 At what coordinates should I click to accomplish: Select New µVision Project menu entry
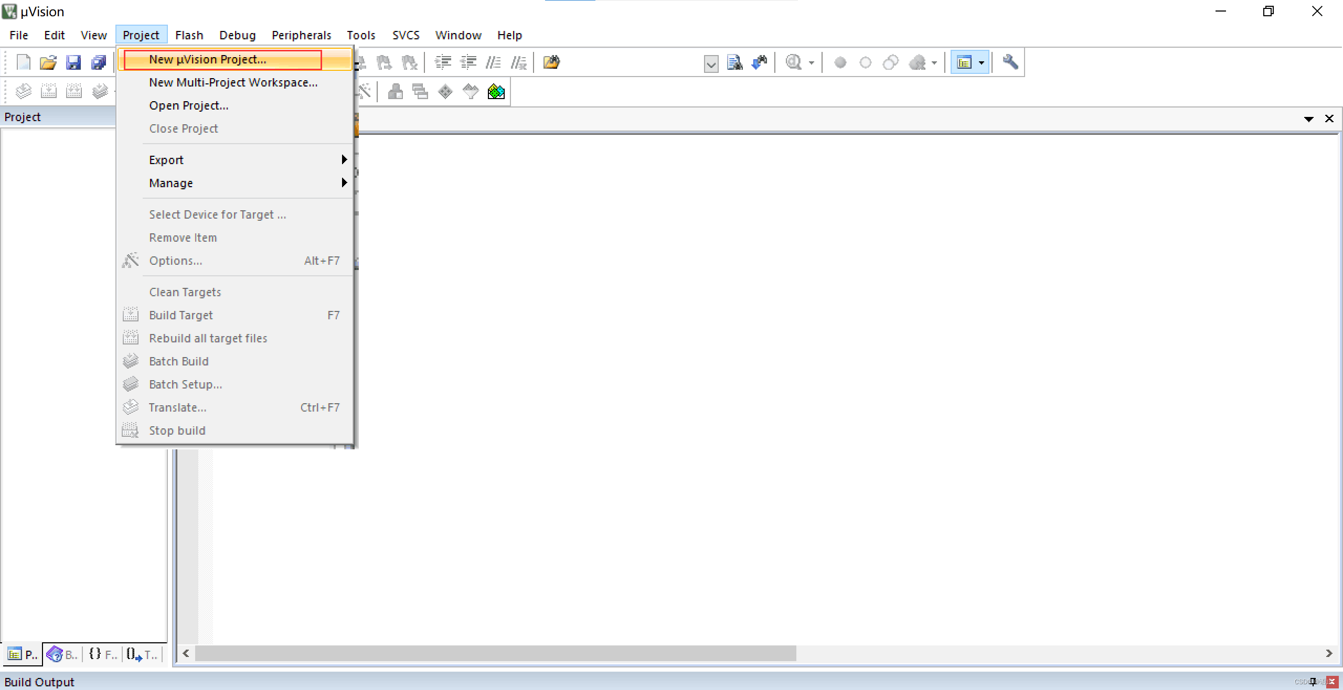pyautogui.click(x=208, y=59)
